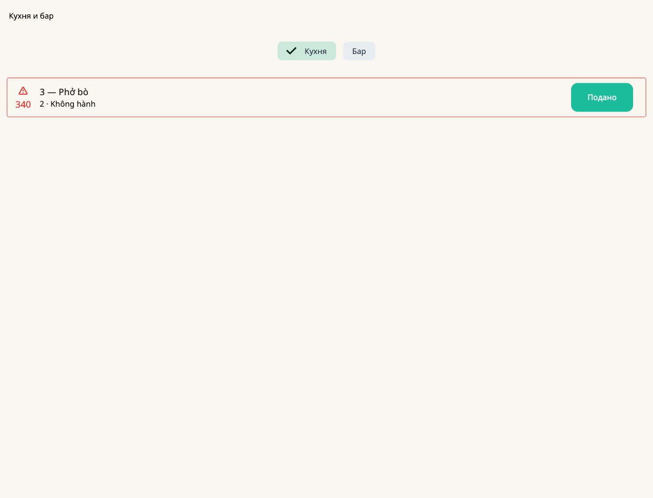Image resolution: width=653 pixels, height=498 pixels.
Task: Select the red-bordered order card
Action: tap(326, 97)
